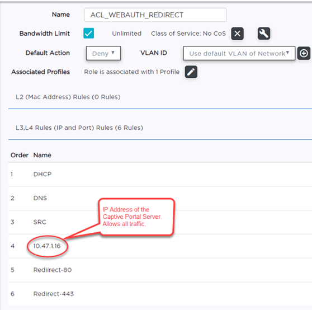Viewport: 312px width, 310px height.
Task: Click 'Role is associated with 1 Profile' text
Action: point(132,72)
